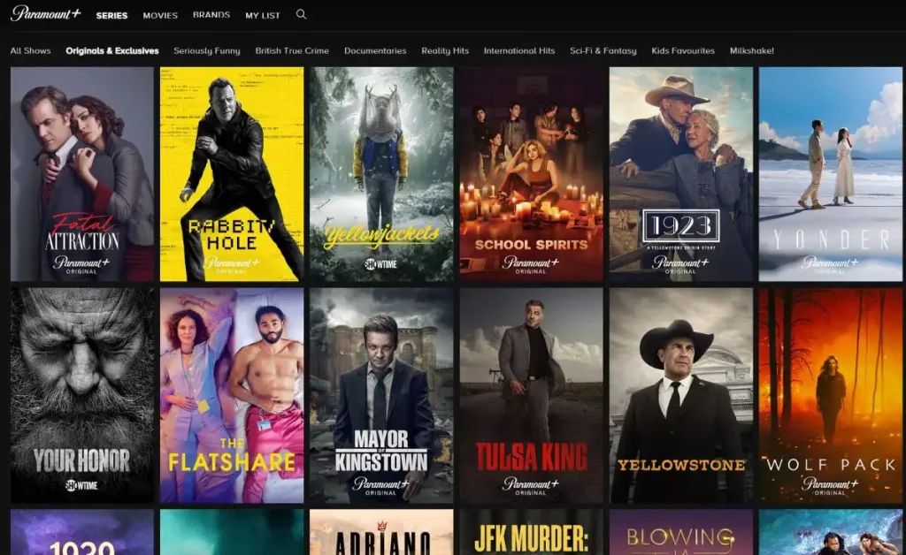Select the Yellowjackets show poster

381,174
